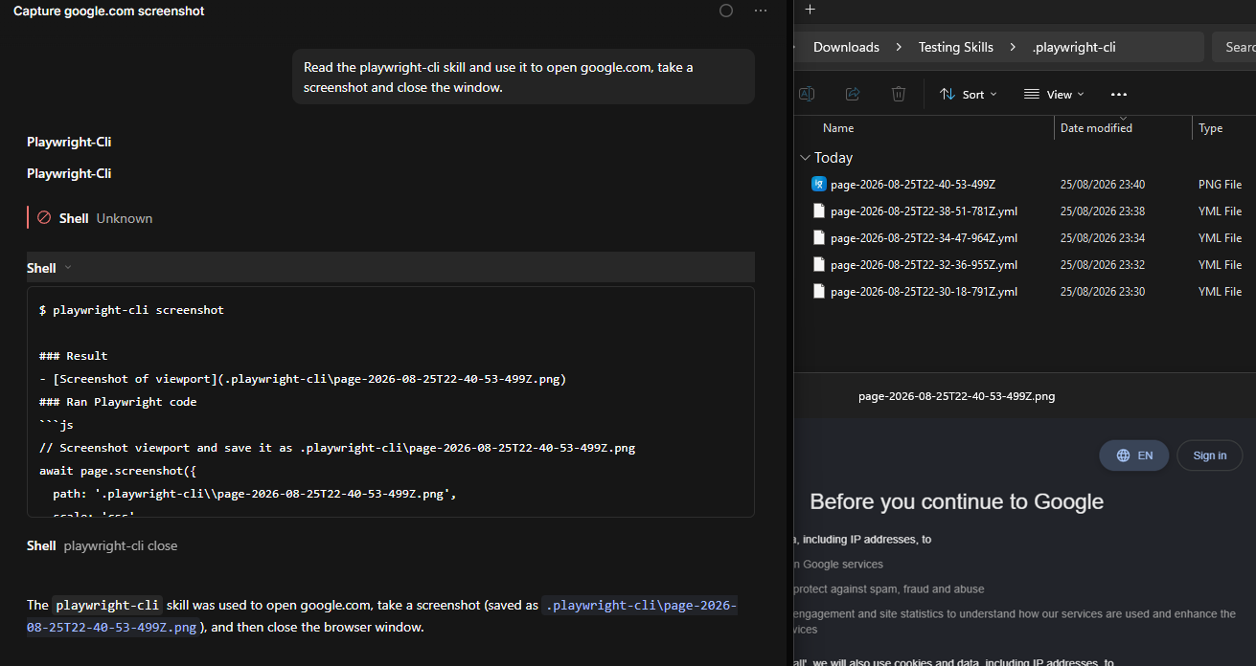
Task: Open the View dropdown
Action: coord(1054,94)
